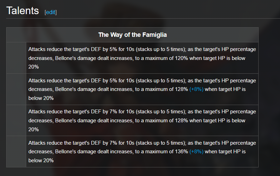Click the 120% value in first talent row

[181, 58]
